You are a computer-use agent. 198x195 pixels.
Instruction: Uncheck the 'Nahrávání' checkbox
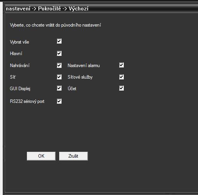tap(59, 66)
